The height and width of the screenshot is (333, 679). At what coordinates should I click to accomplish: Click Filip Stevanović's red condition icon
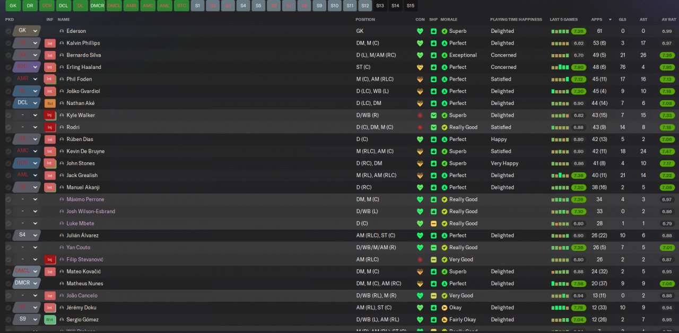pyautogui.click(x=420, y=259)
